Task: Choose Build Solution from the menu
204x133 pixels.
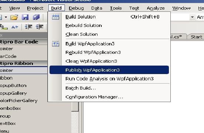Action: coord(109,17)
